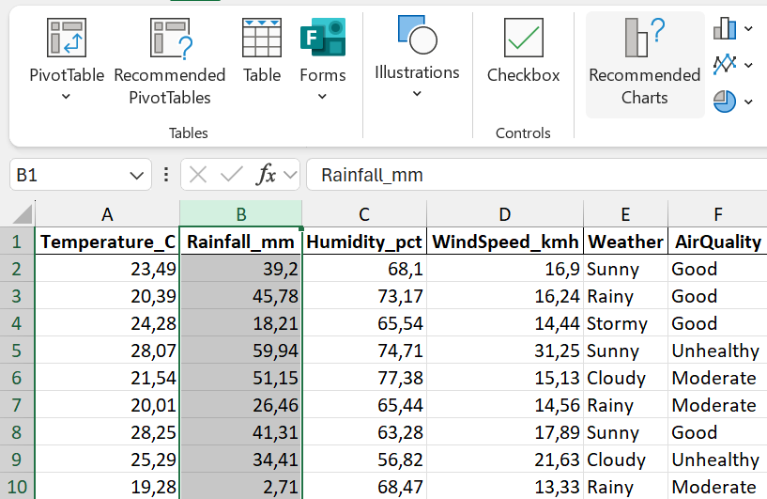Open the Forms button

322,39
